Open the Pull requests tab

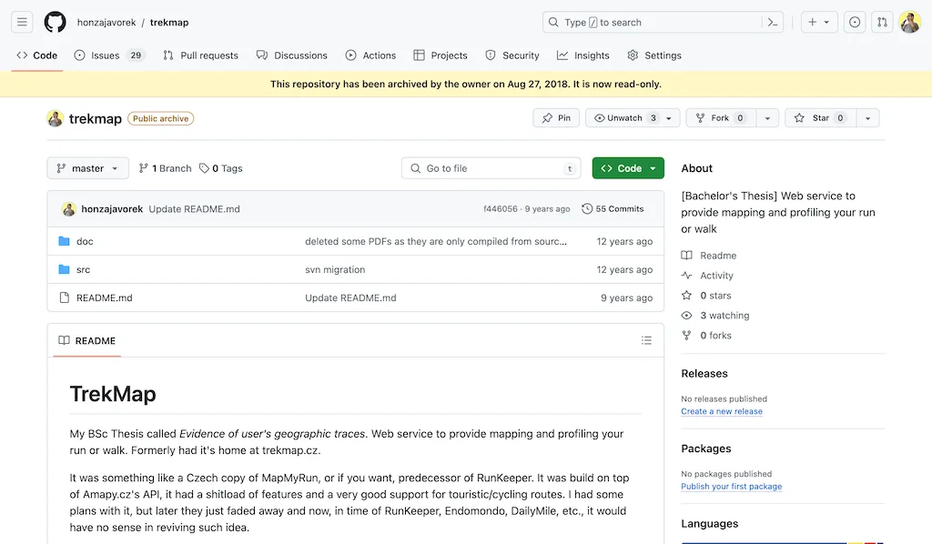[x=201, y=55]
